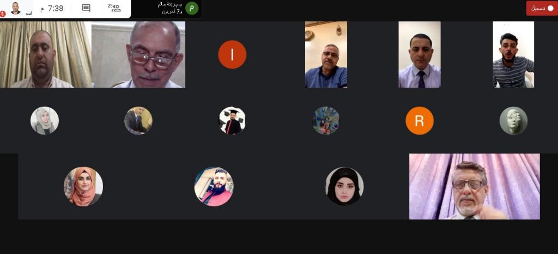Screen dimensions: 558x254
Task: Select the black hijab participant avatar
Action: click(344, 186)
